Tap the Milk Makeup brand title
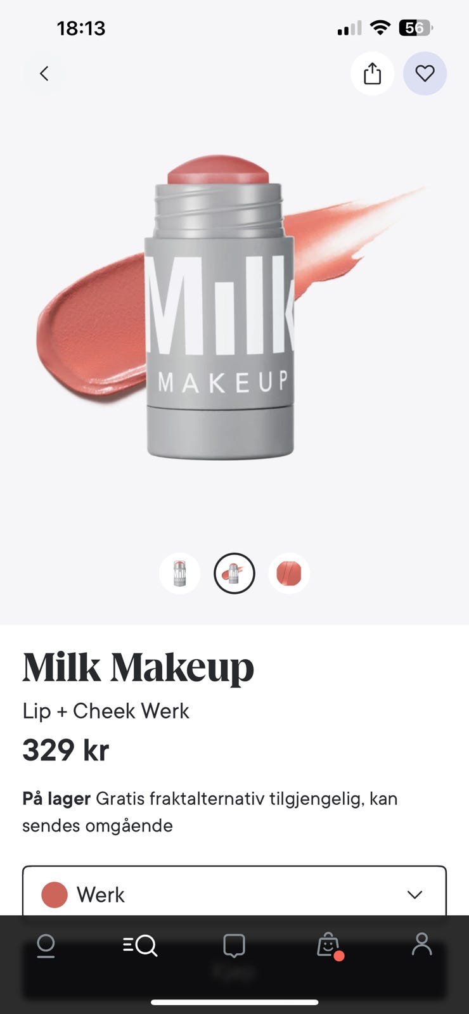The image size is (469, 1014). click(x=138, y=667)
